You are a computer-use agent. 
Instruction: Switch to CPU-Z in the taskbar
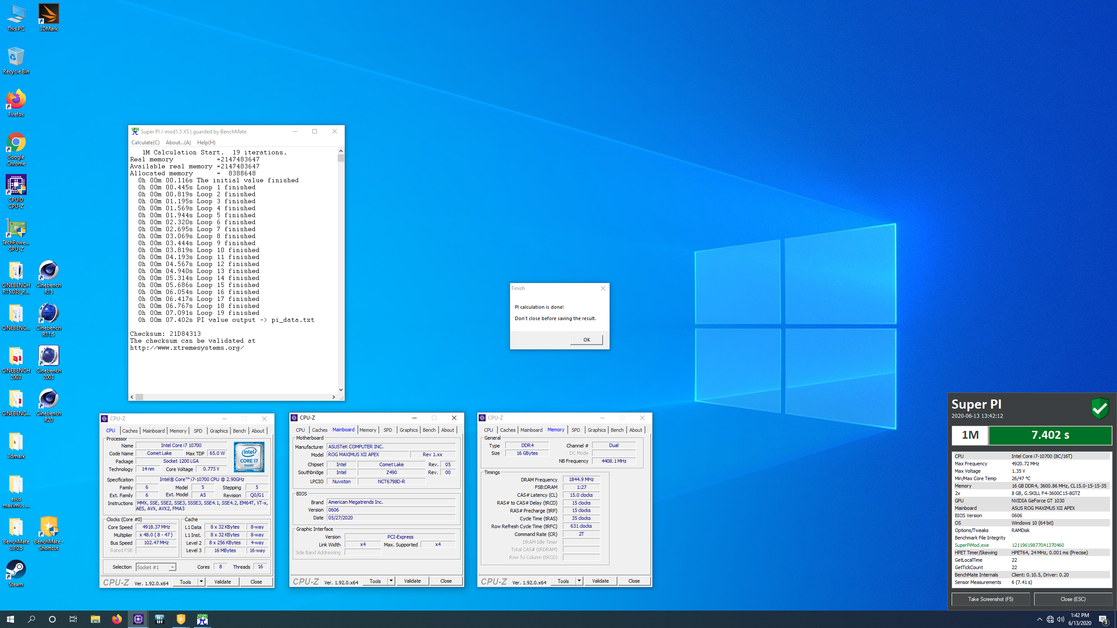tap(138, 619)
